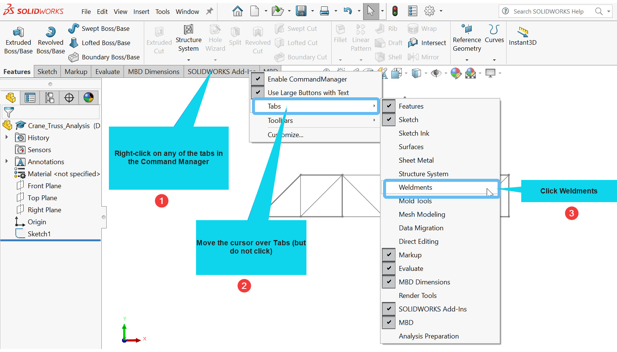Print the document
The height and width of the screenshot is (352, 617).
pyautogui.click(x=324, y=11)
